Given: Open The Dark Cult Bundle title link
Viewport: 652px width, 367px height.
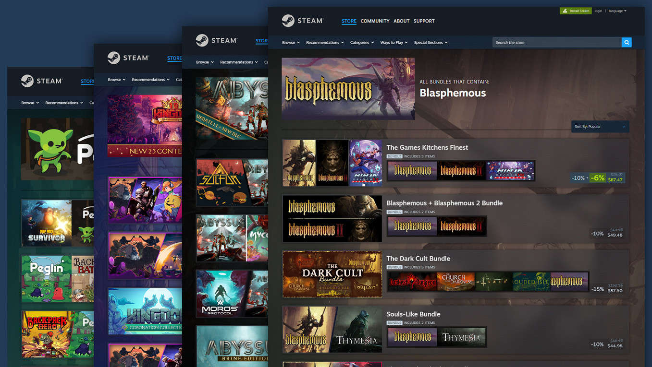Looking at the screenshot, I should 418,258.
